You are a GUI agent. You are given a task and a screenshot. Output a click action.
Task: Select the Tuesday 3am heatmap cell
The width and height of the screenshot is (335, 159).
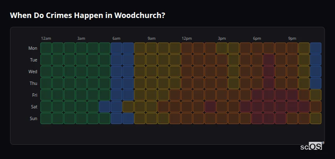(81, 60)
